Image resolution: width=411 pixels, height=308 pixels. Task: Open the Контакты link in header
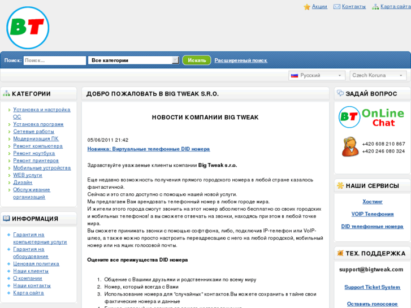coord(354,7)
